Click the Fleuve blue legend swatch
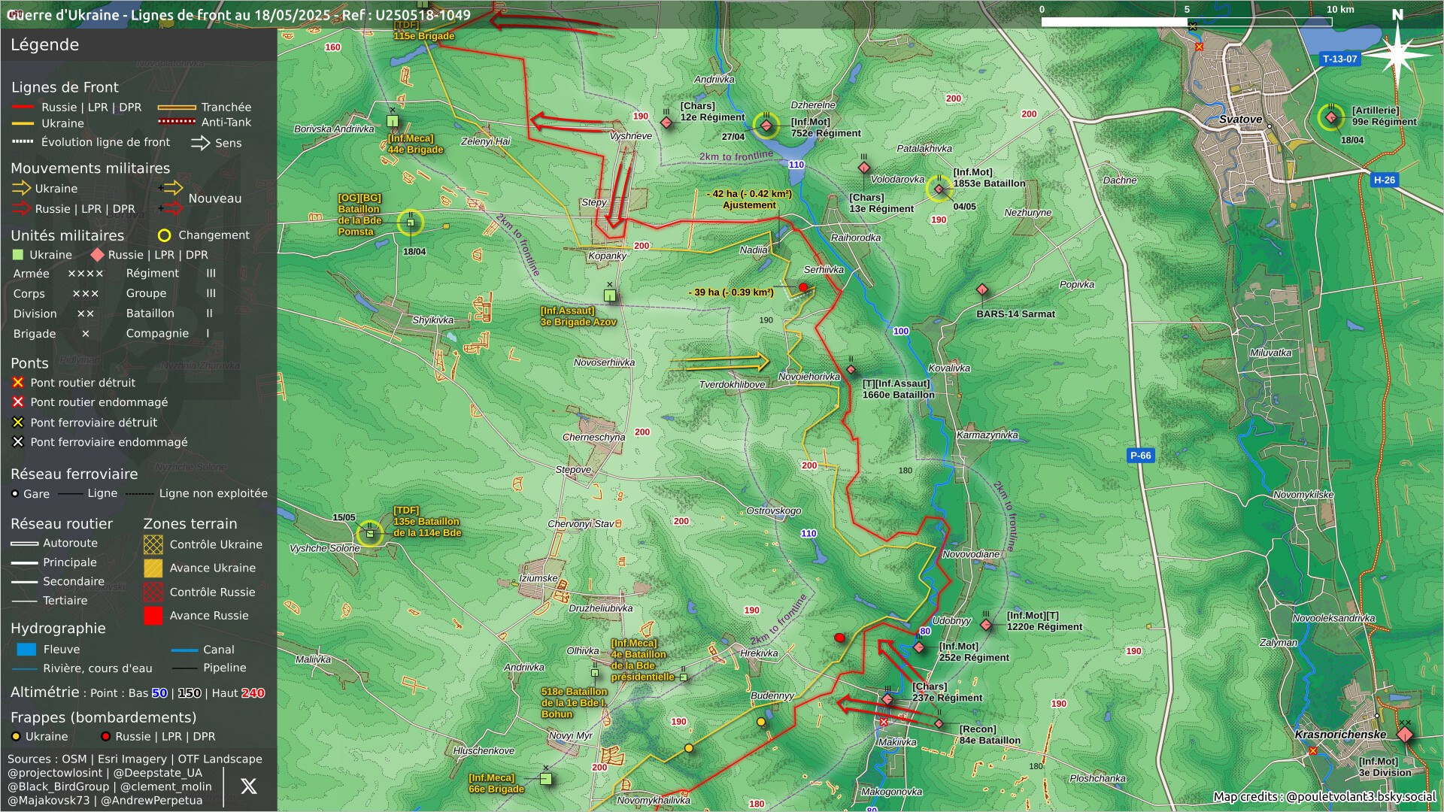The height and width of the screenshot is (812, 1444). [26, 650]
